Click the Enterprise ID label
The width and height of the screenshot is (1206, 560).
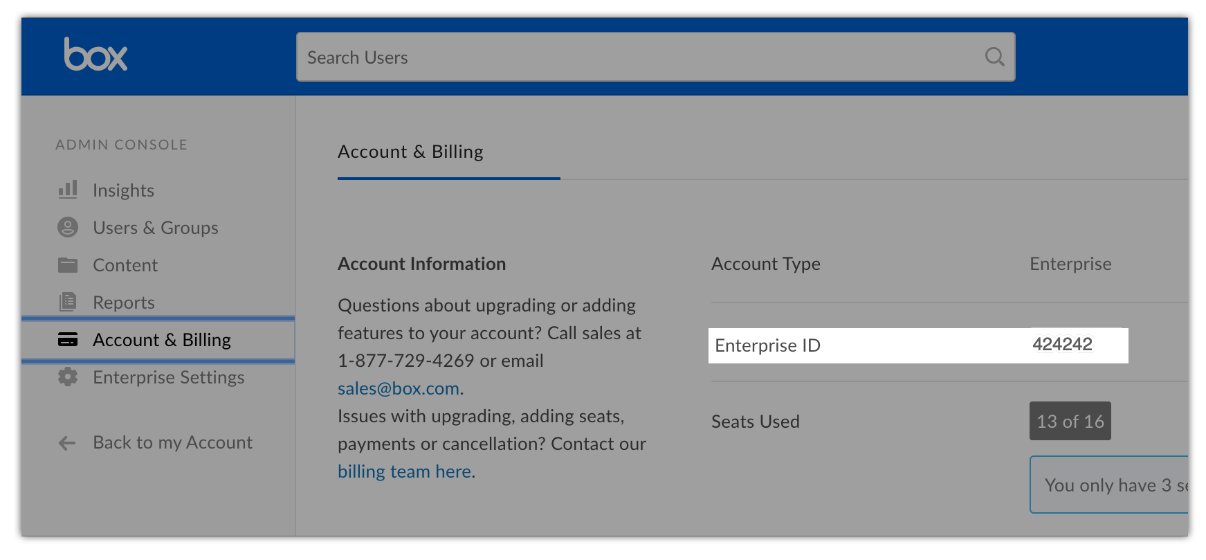767,345
